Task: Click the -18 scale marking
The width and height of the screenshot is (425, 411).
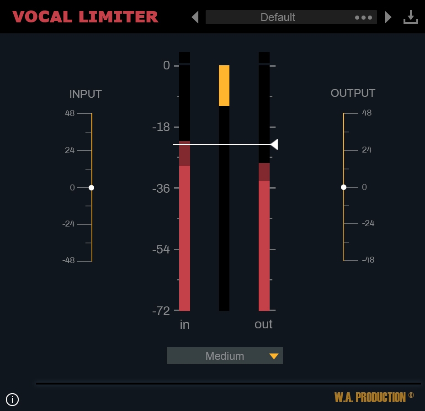Action: pos(161,127)
